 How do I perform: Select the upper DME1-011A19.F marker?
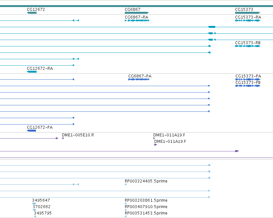tap(154, 138)
